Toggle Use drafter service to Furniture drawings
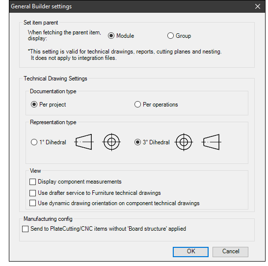This screenshot has height=266, width=268. 33,193
